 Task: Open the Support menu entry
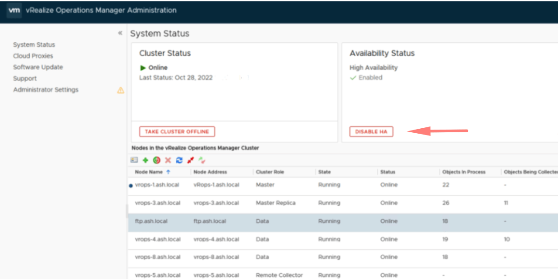click(x=25, y=78)
